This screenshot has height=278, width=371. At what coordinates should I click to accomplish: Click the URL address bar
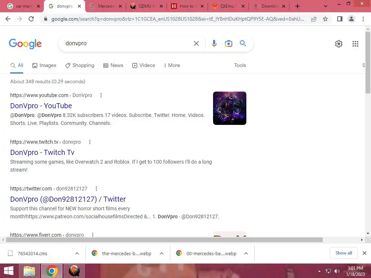[178, 19]
